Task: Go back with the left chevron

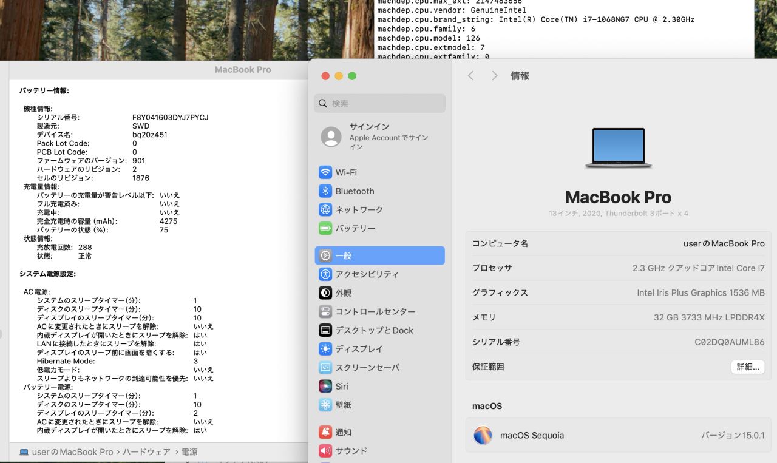Action: click(x=470, y=76)
